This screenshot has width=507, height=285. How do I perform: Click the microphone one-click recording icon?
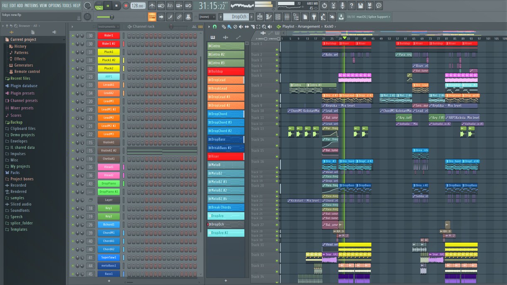coord(342,6)
